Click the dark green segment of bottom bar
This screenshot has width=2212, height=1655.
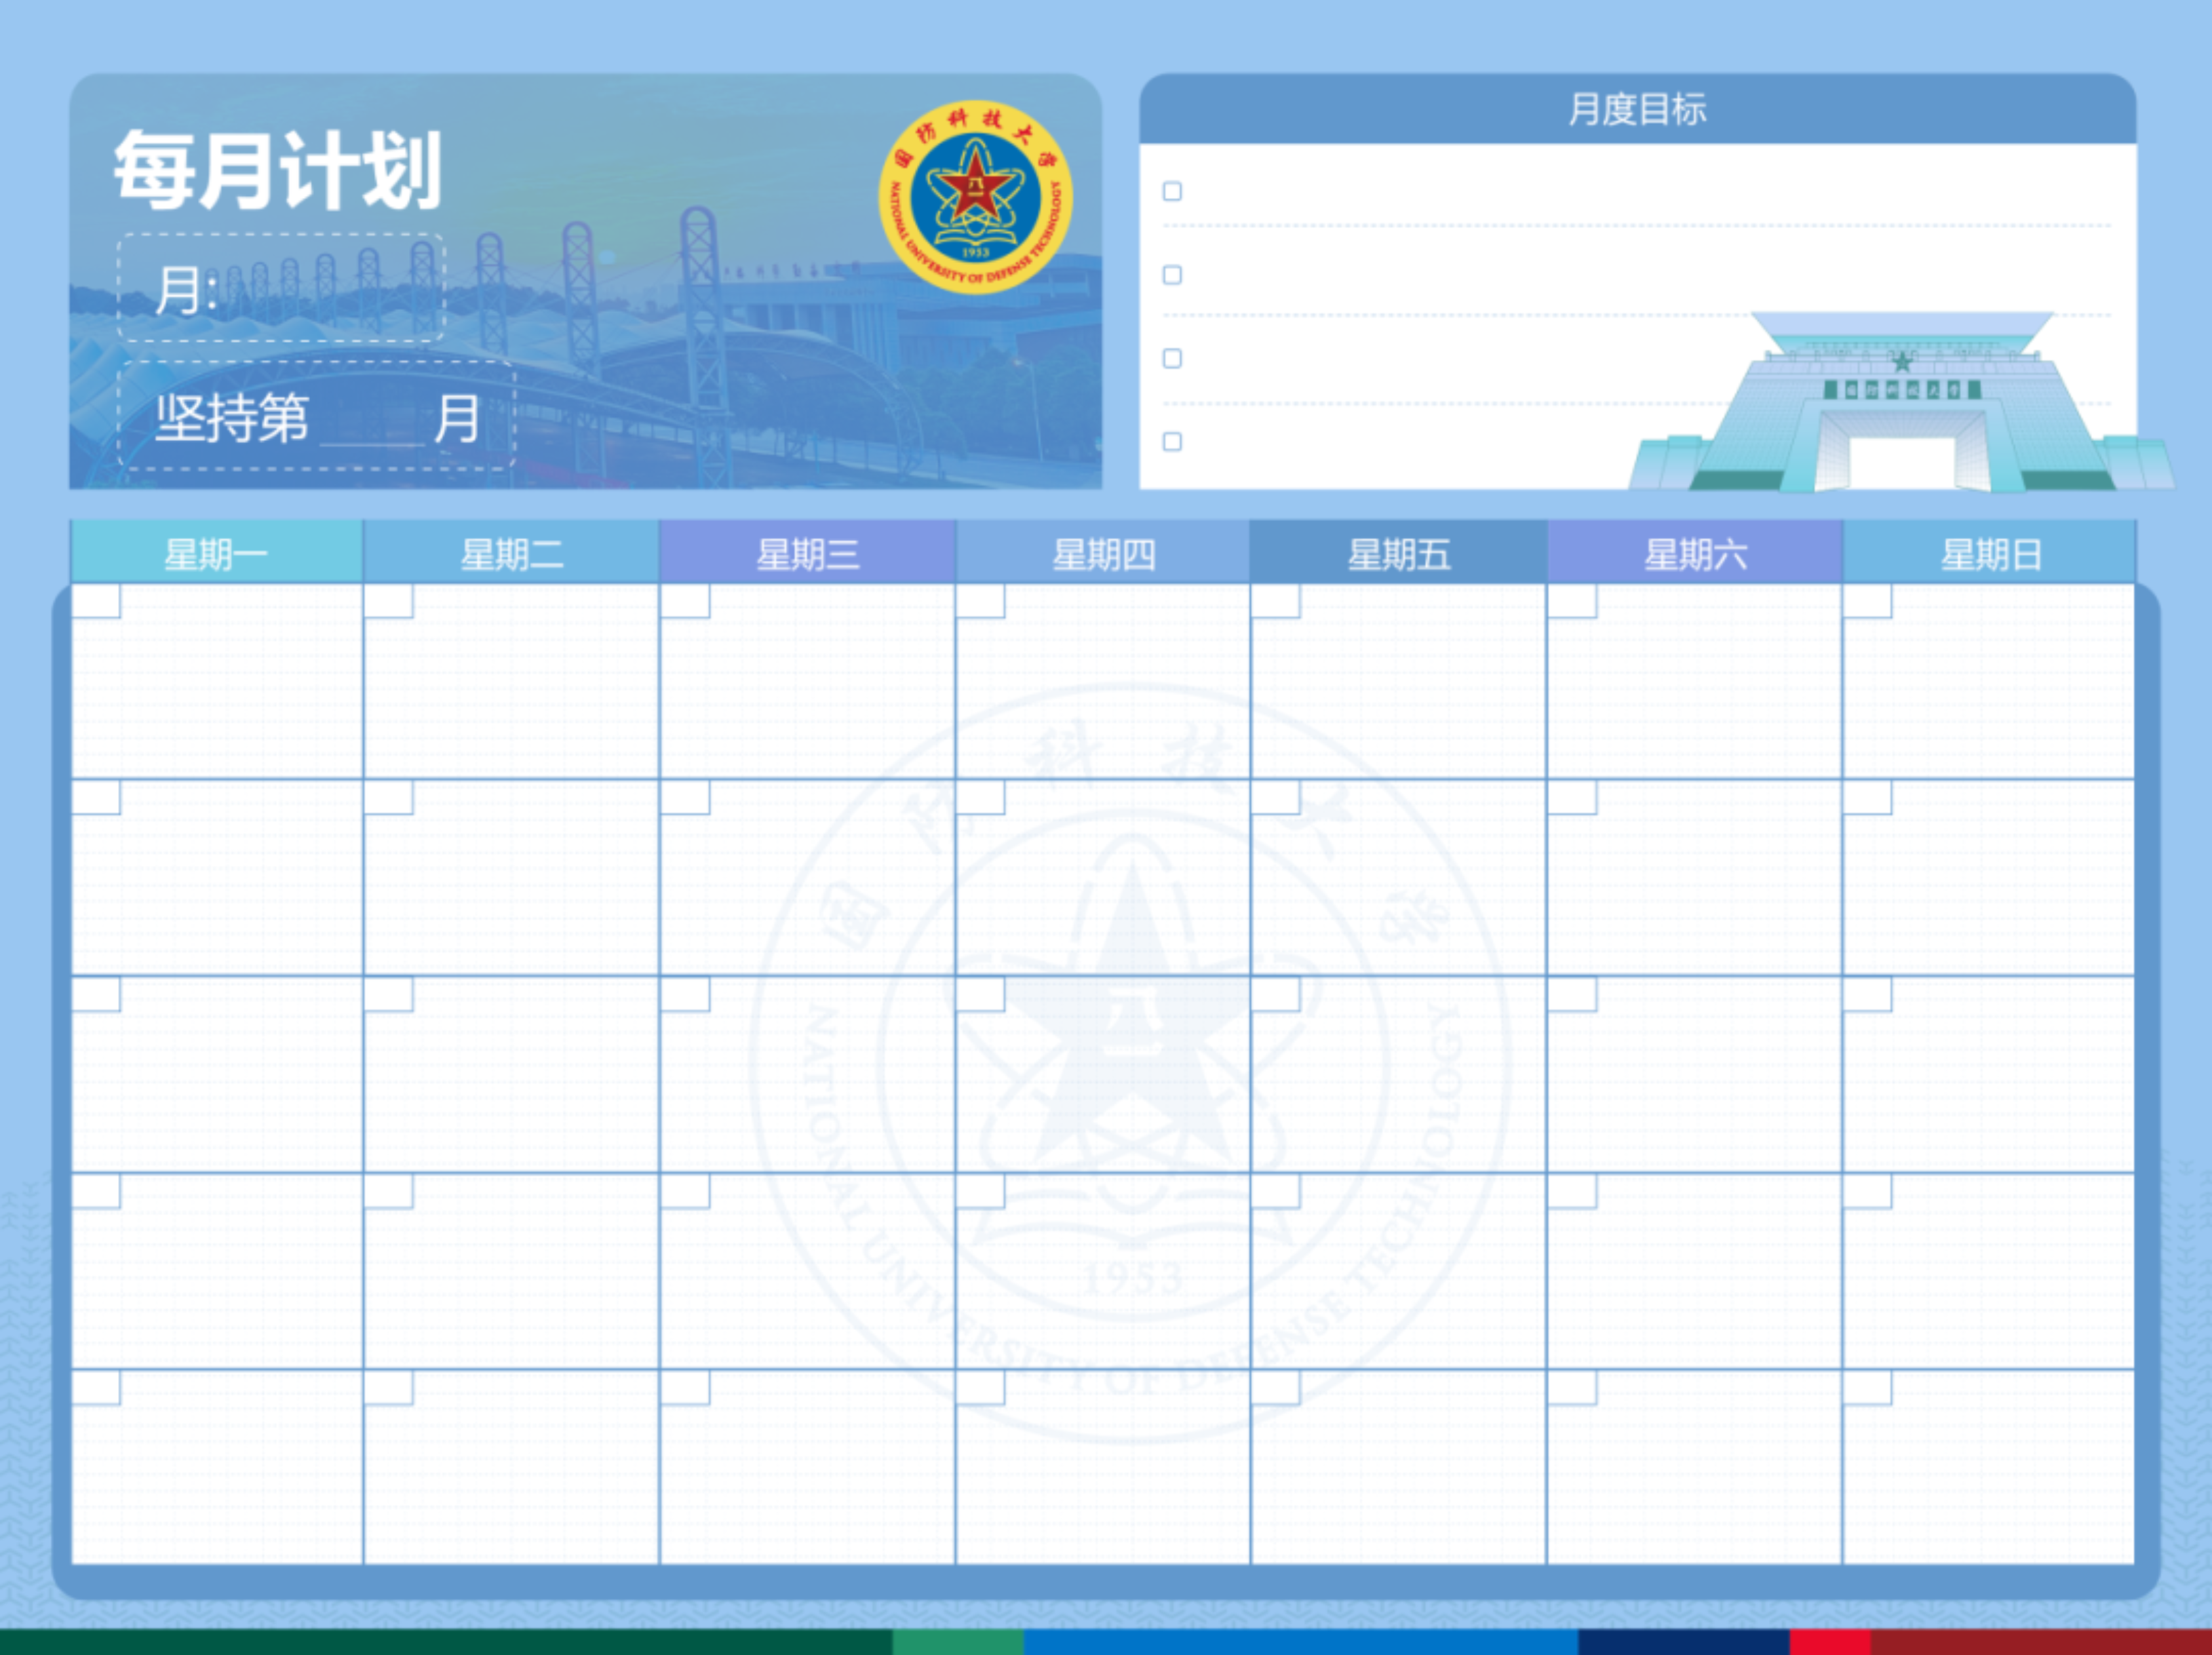[445, 1642]
